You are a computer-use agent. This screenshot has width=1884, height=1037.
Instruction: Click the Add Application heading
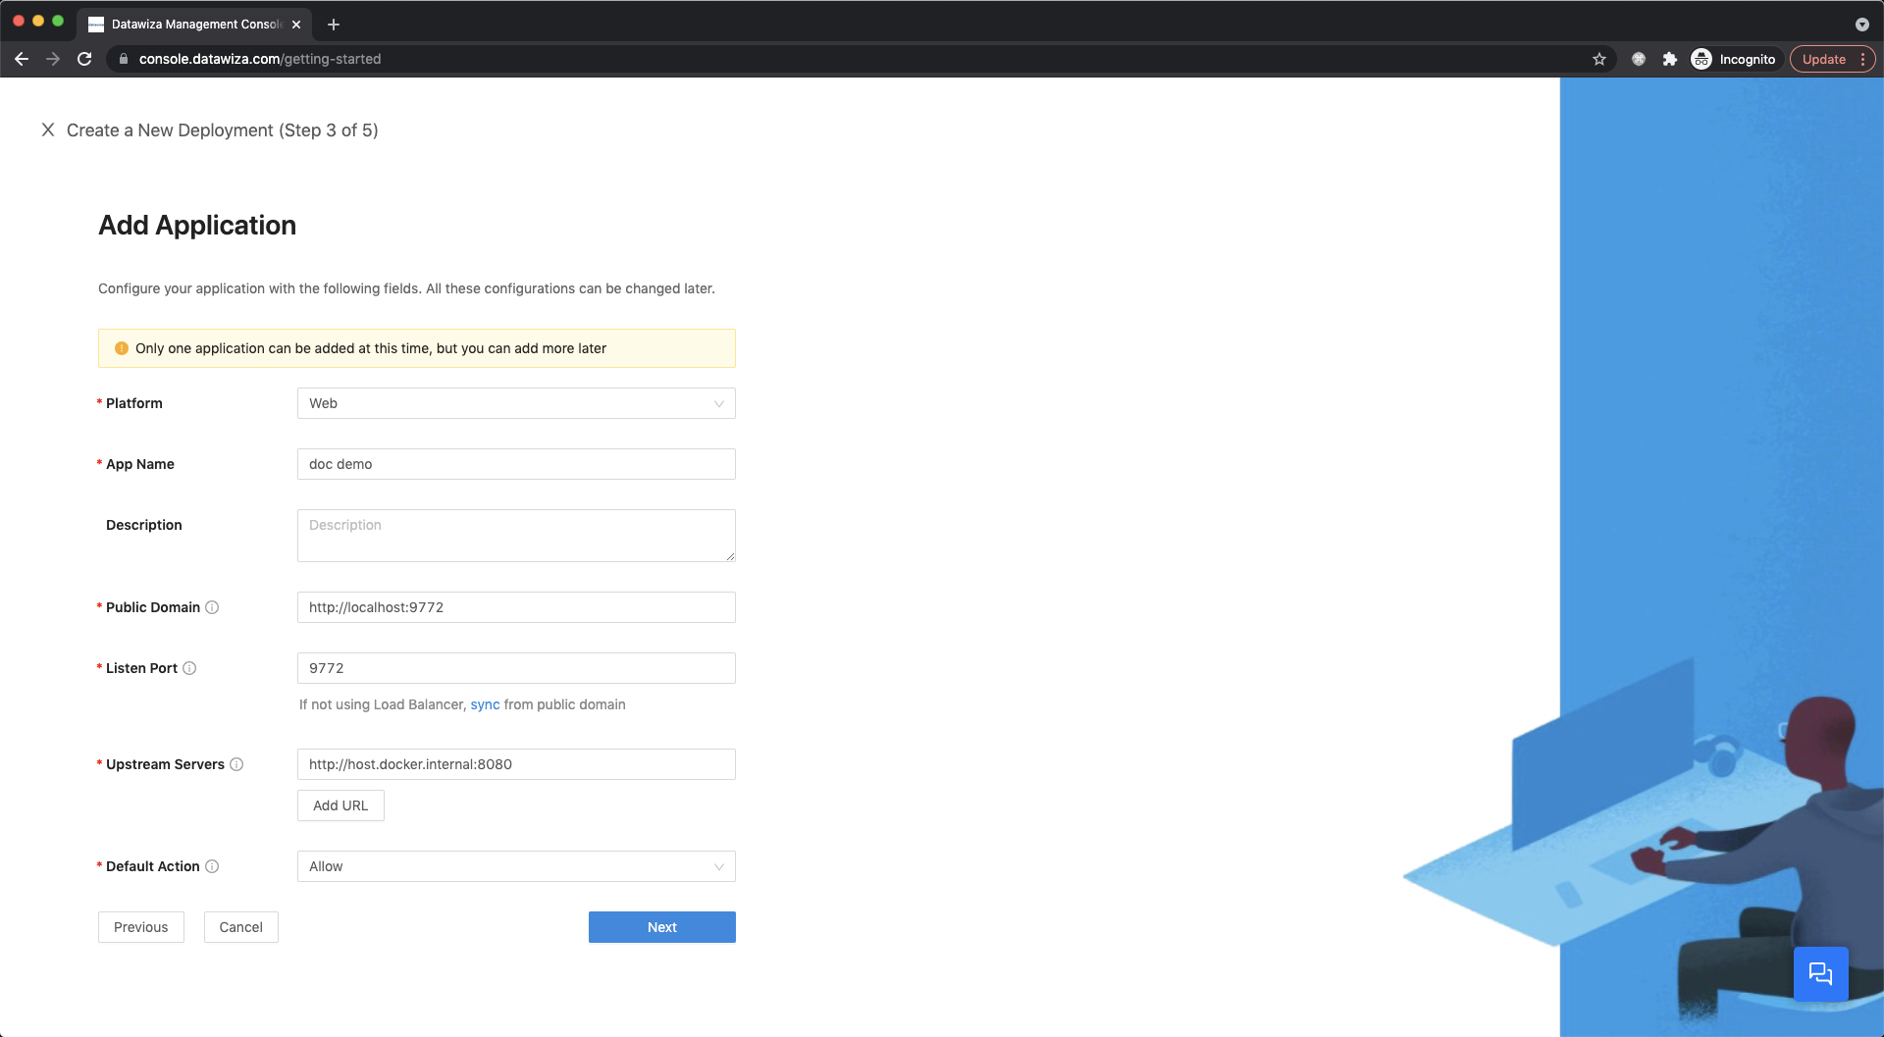pyautogui.click(x=197, y=225)
